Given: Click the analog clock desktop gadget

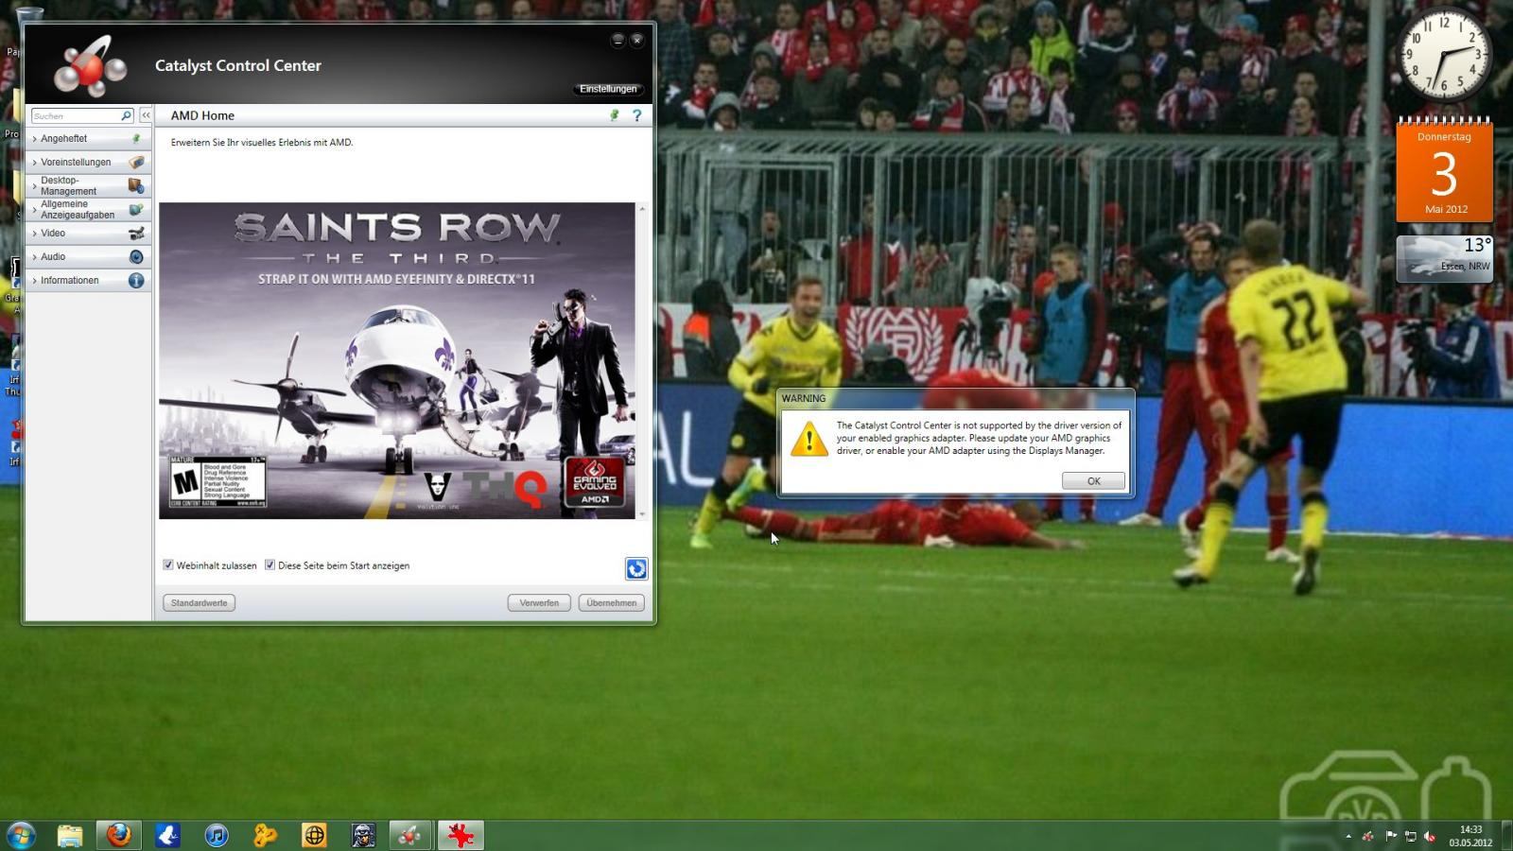Looking at the screenshot, I should coord(1444,55).
